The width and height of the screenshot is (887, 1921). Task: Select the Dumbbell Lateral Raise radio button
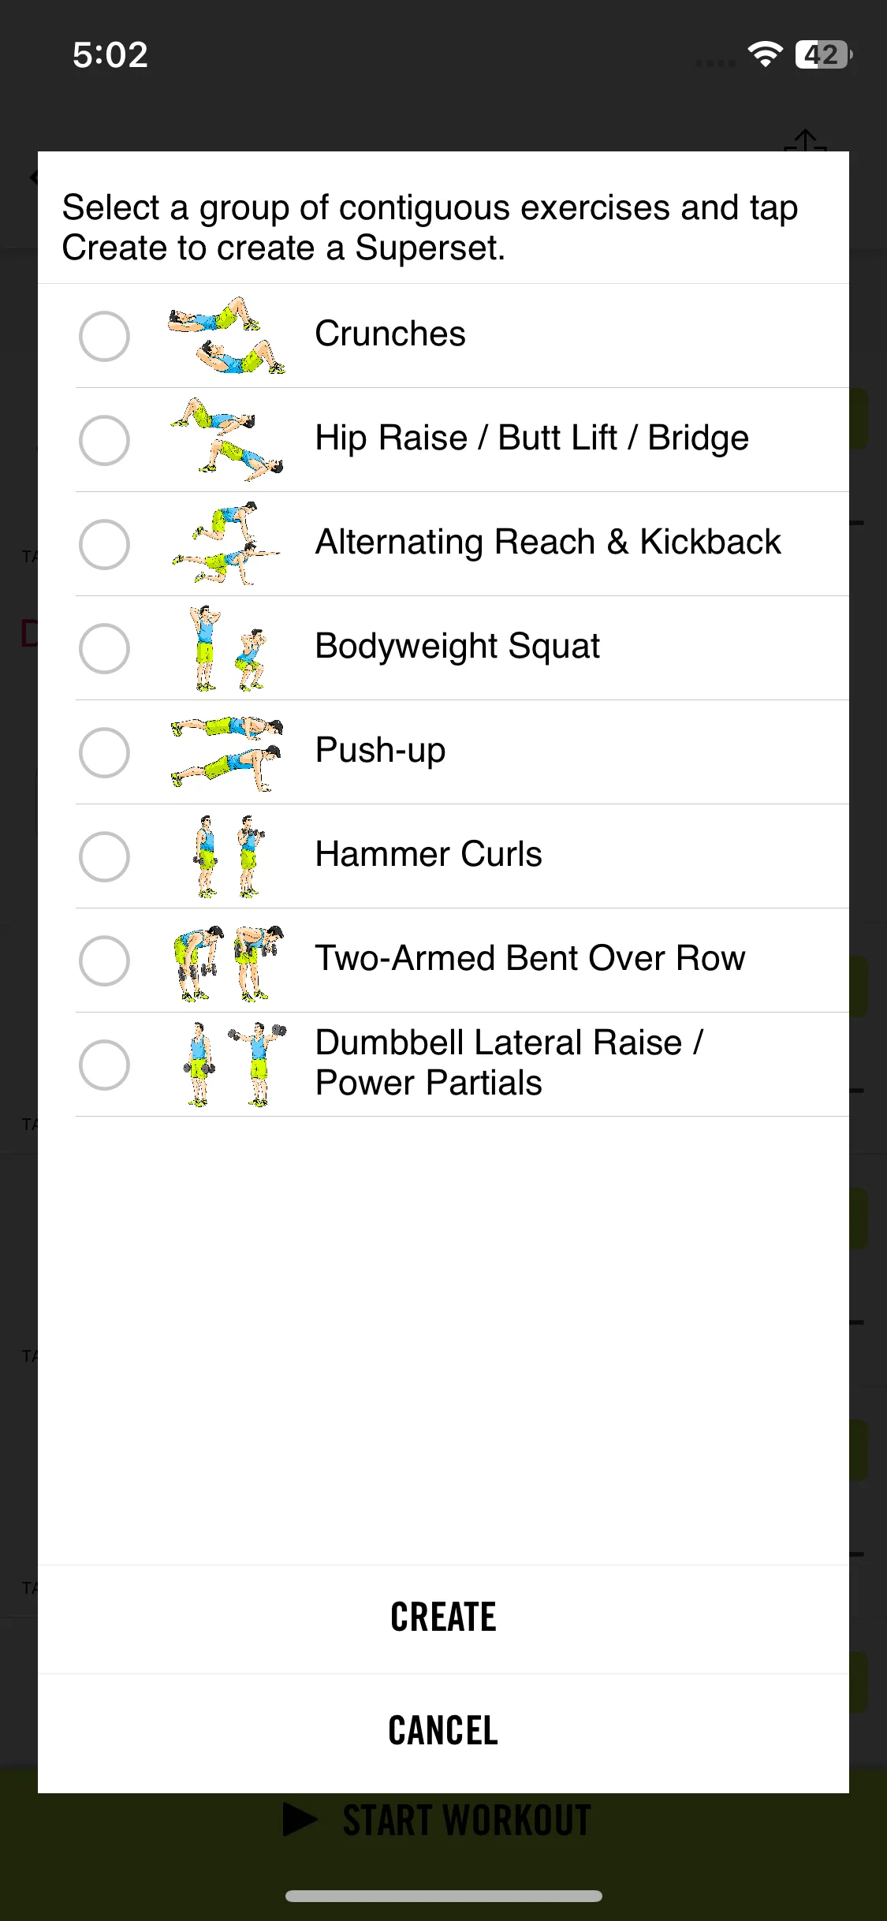click(x=104, y=1065)
